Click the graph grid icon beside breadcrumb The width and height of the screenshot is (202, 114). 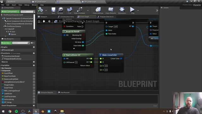coord(56,21)
